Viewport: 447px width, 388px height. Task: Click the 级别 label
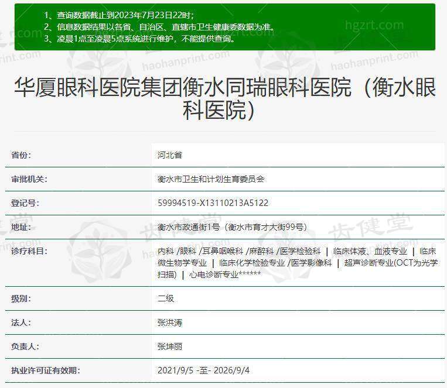21,299
